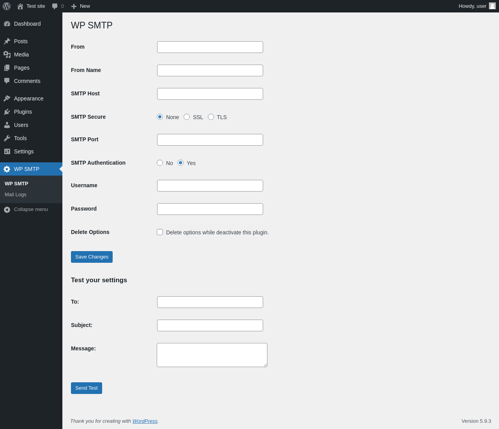Open Howdy, user account menu

(477, 6)
